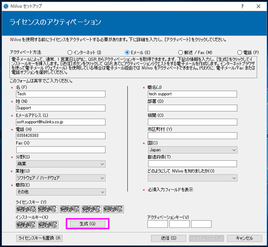Click the 姓 field containing Support
This screenshot has width=268, height=247.
pyautogui.click(x=61, y=108)
